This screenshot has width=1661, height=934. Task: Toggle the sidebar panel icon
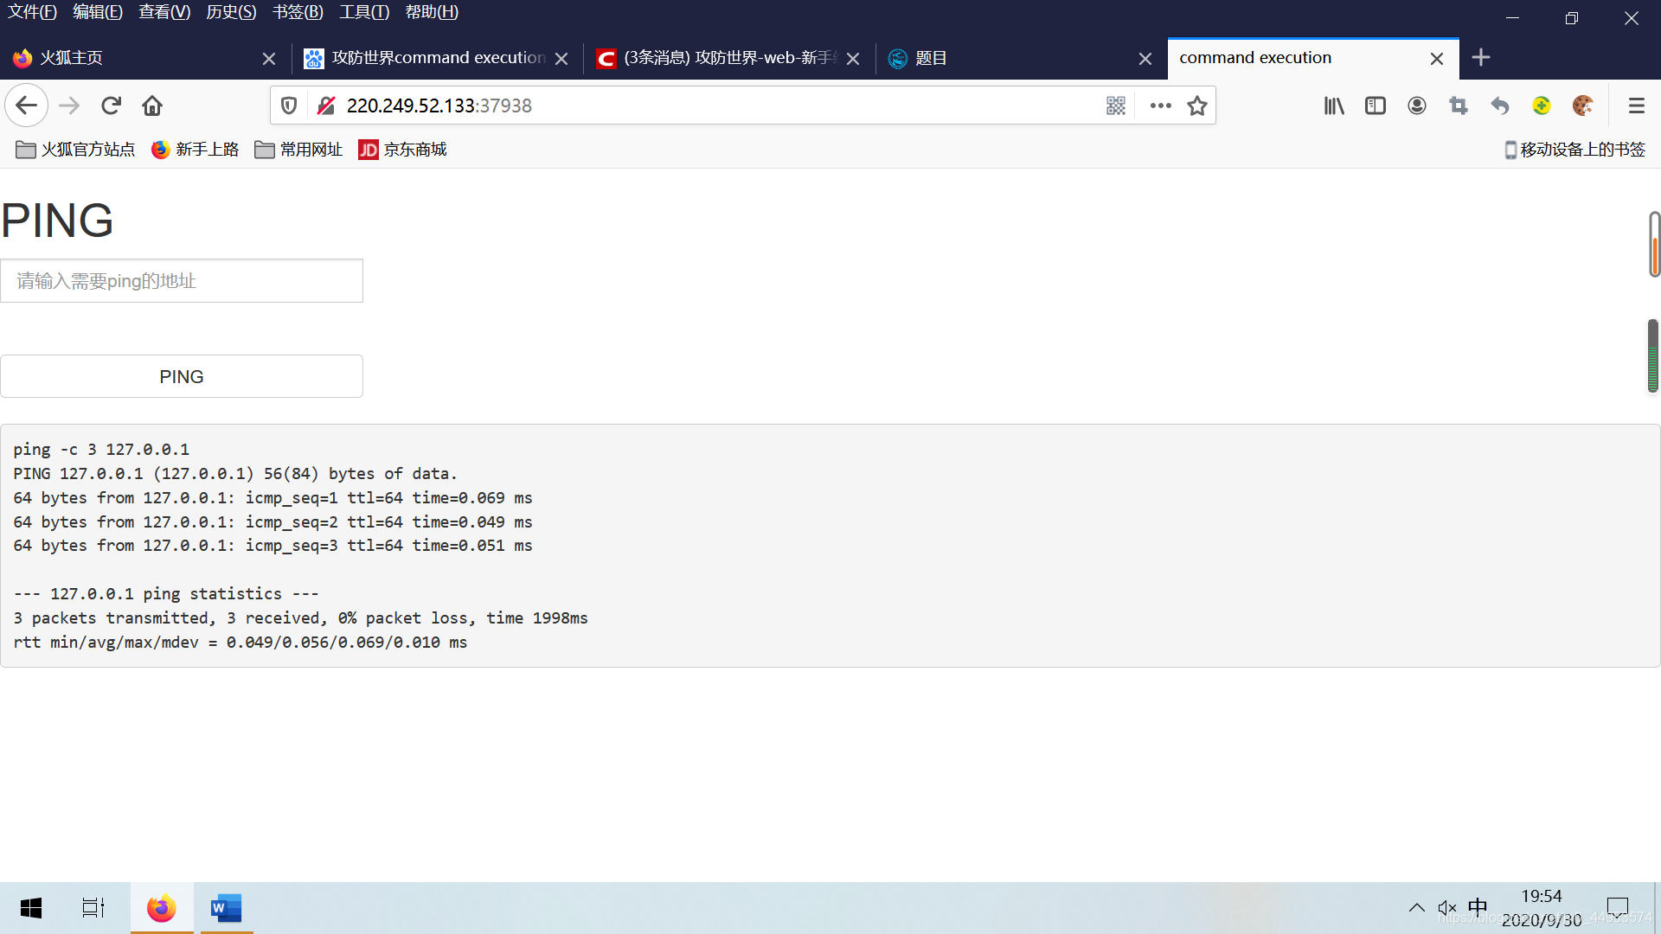1375,105
